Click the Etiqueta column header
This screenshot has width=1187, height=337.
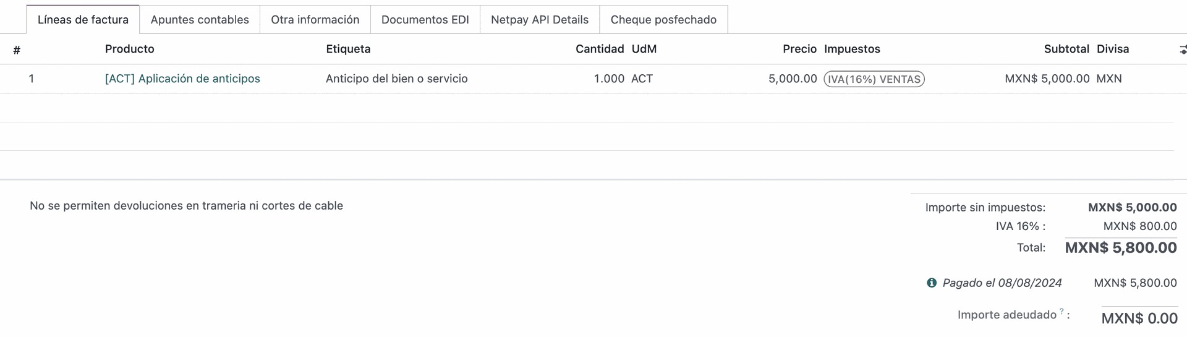[x=348, y=49]
